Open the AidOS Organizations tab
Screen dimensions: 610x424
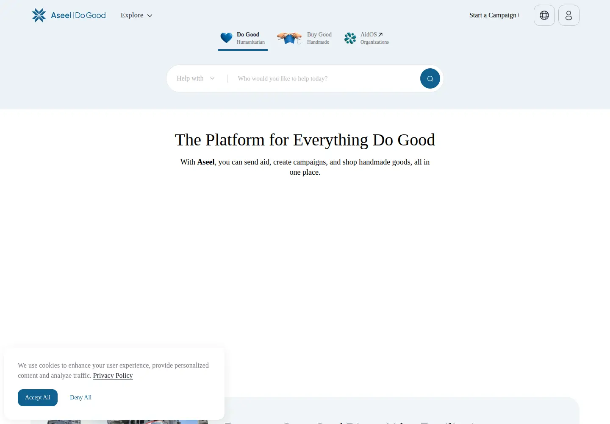tap(366, 38)
